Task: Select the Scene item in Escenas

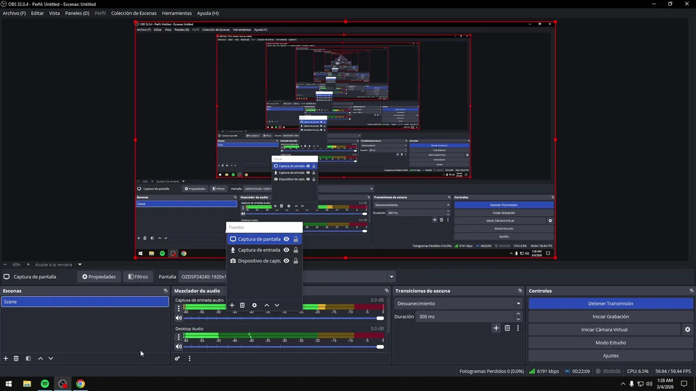Action: point(85,301)
